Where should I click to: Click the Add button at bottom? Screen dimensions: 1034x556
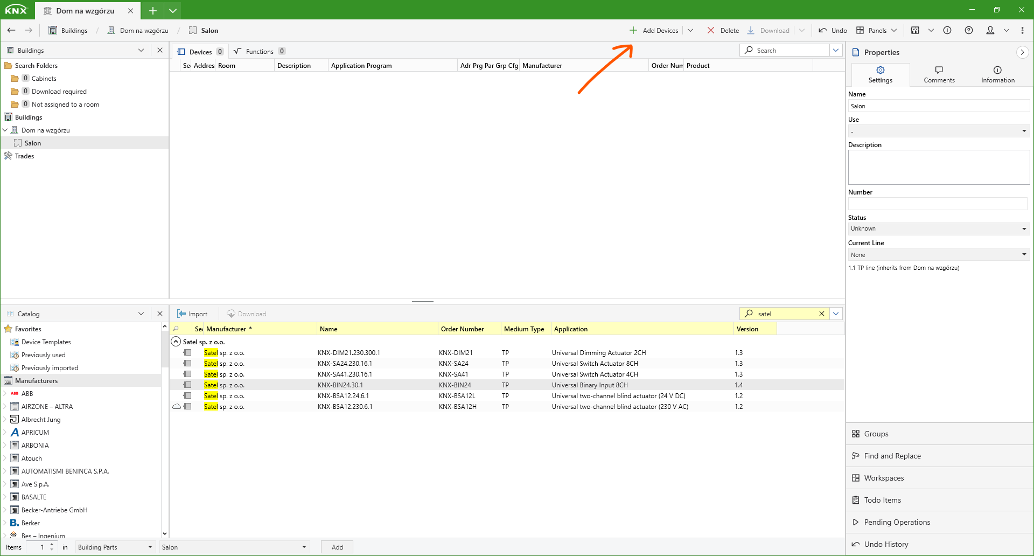click(337, 547)
